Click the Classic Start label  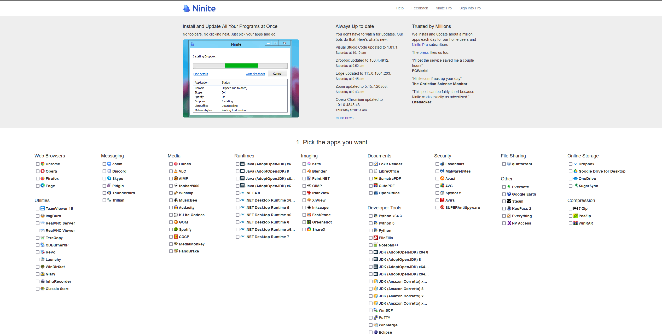point(57,289)
